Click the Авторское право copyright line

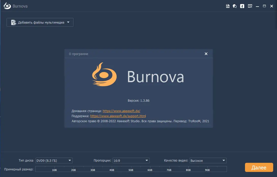coord(141,121)
